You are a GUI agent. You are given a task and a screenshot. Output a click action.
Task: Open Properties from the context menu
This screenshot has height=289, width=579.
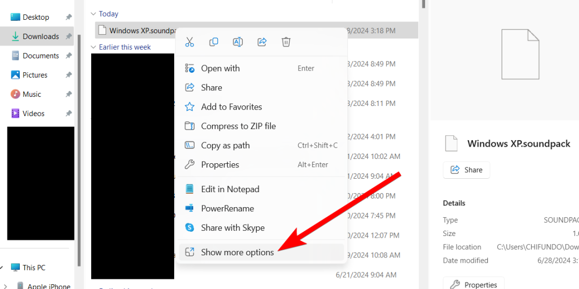[x=261, y=164]
